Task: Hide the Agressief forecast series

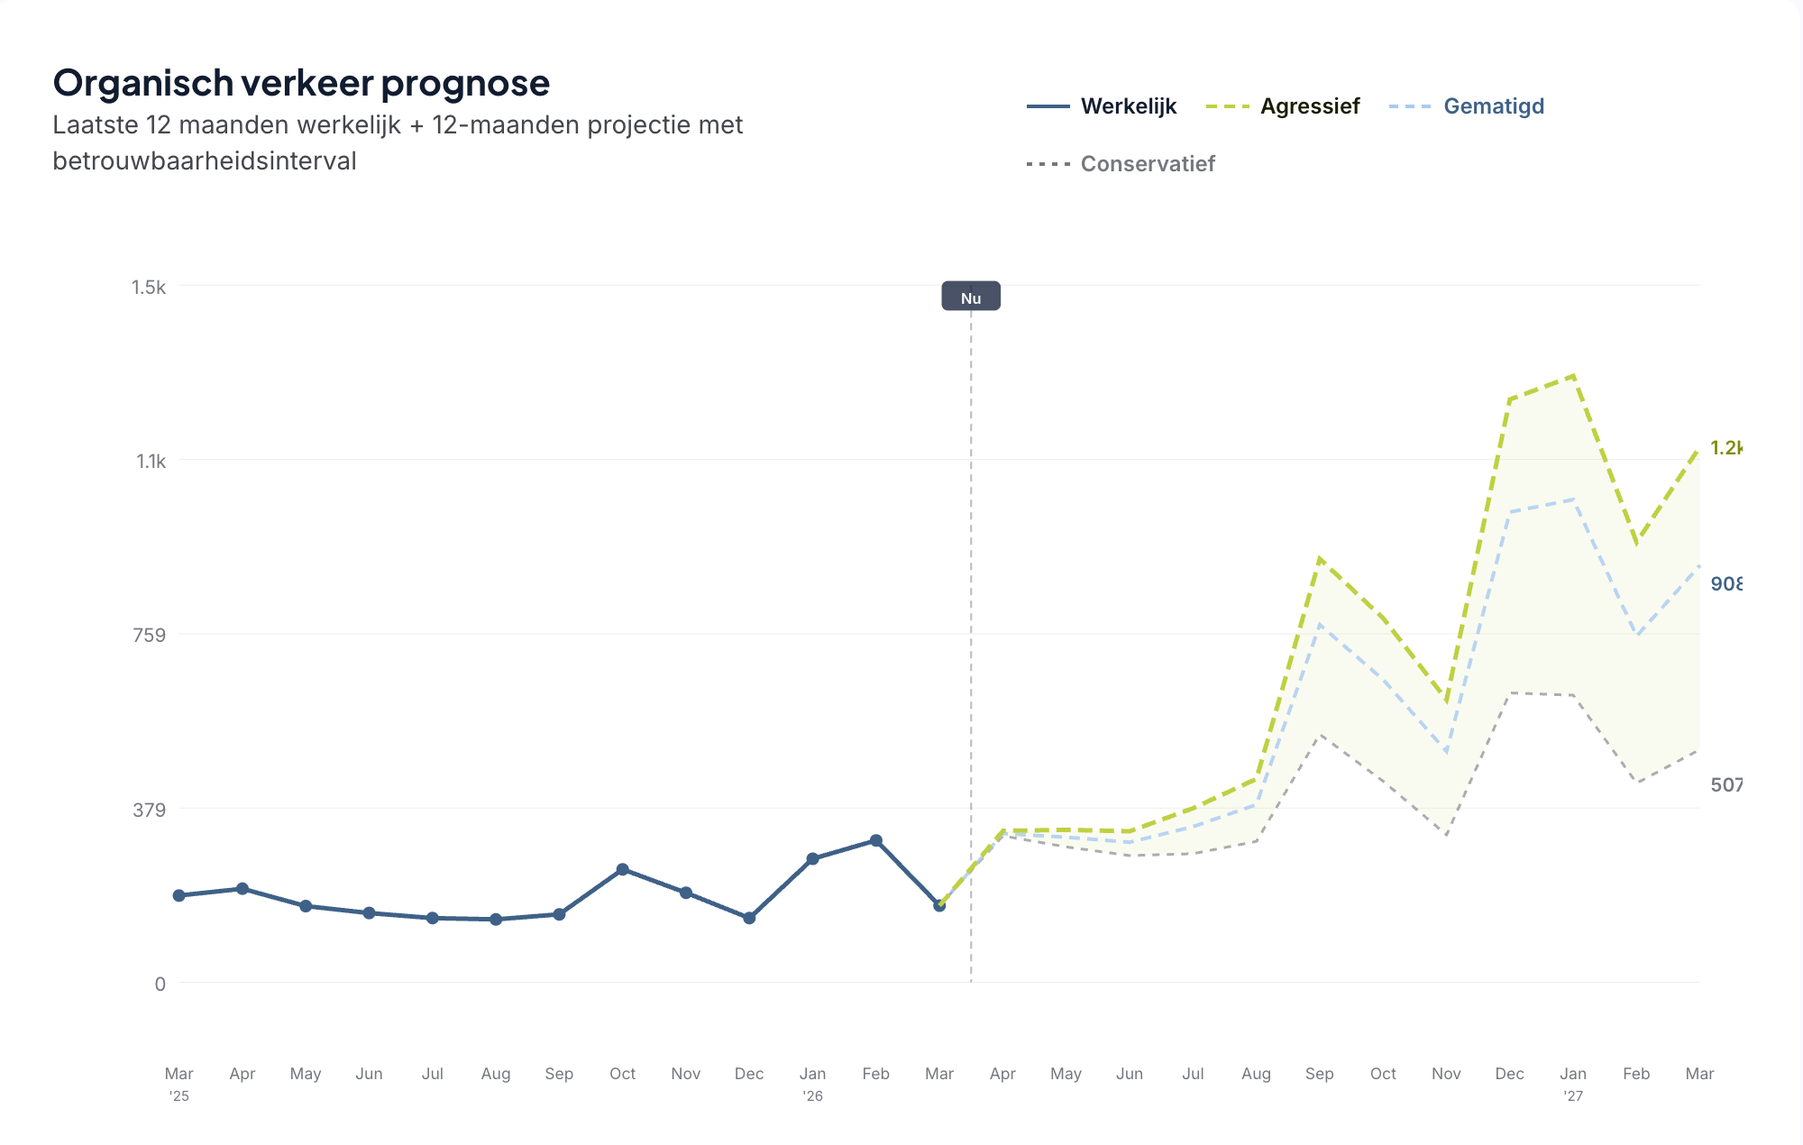Action: pos(1309,106)
